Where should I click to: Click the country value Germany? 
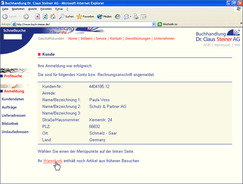[x=97, y=140]
